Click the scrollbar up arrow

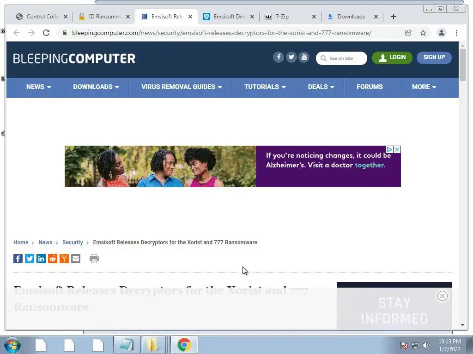pyautogui.click(x=462, y=46)
